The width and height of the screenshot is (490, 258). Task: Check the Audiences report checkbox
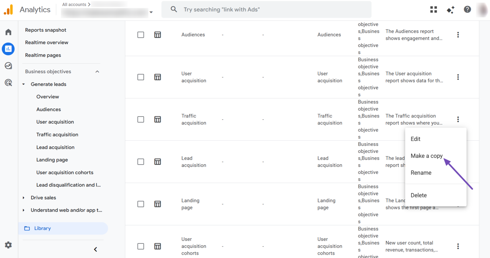(x=141, y=35)
